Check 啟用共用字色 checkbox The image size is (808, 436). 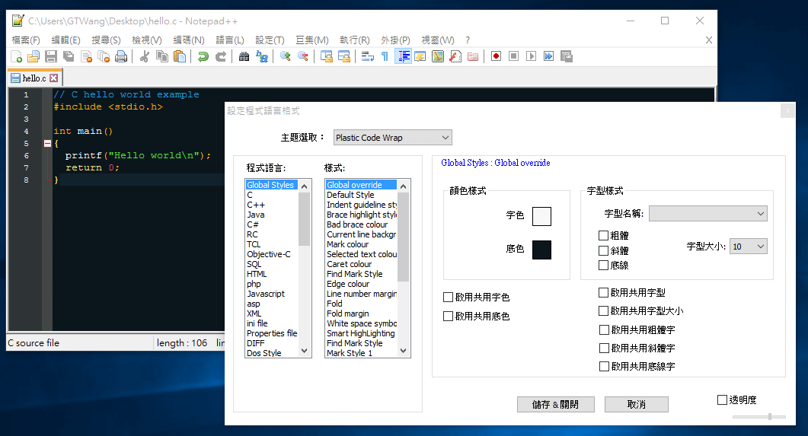(x=449, y=297)
